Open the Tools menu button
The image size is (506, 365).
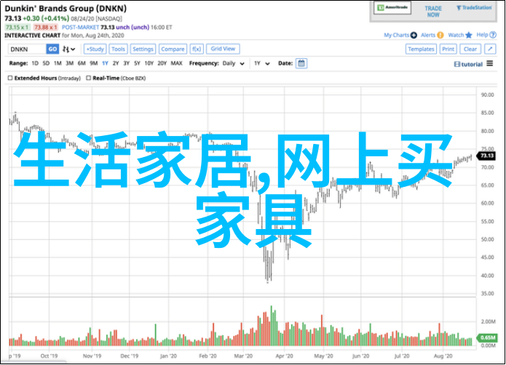point(118,49)
